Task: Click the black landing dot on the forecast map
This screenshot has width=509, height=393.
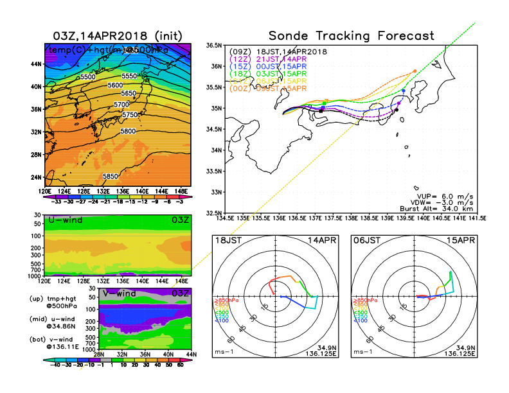Action: pos(397,110)
